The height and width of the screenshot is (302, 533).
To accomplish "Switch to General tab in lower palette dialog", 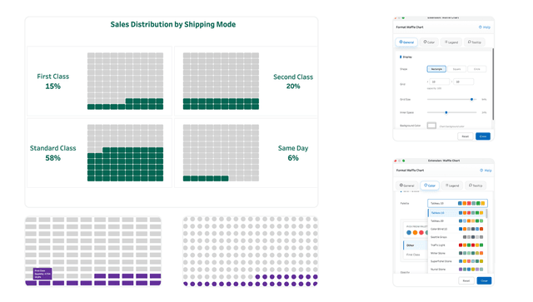I will pos(406,186).
